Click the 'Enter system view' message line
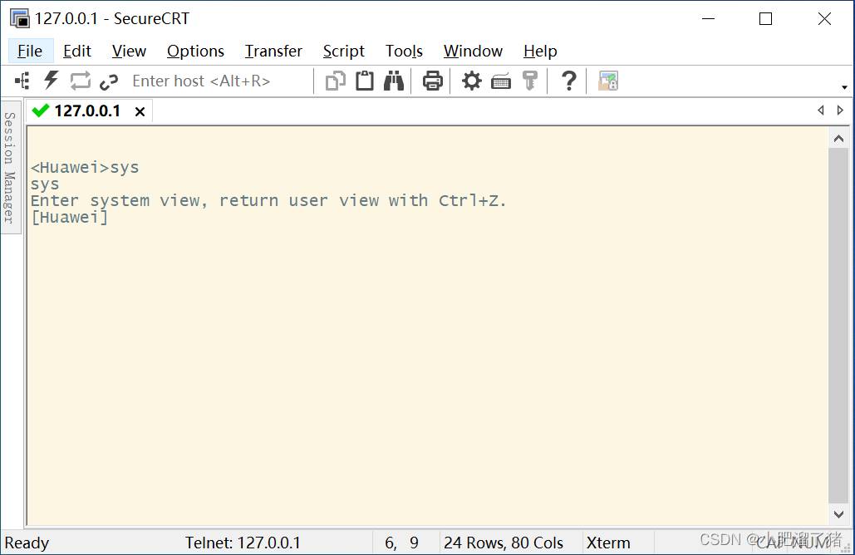This screenshot has height=555, width=855. tap(268, 200)
